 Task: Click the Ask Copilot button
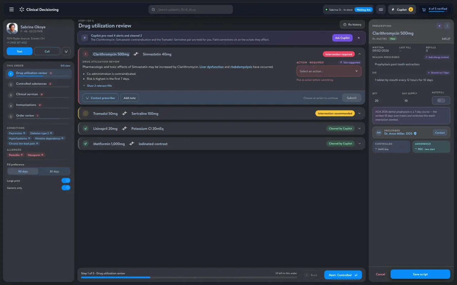342,38
